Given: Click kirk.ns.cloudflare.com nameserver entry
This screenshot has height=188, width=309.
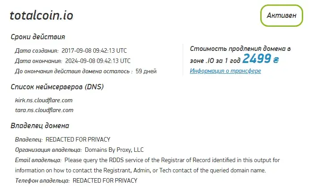Looking at the screenshot, I should pyautogui.click(x=44, y=100).
